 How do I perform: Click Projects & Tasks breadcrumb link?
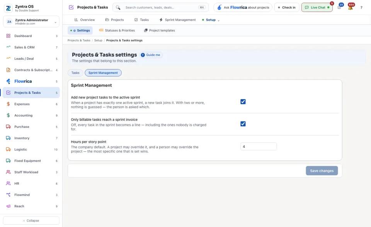[x=79, y=41]
